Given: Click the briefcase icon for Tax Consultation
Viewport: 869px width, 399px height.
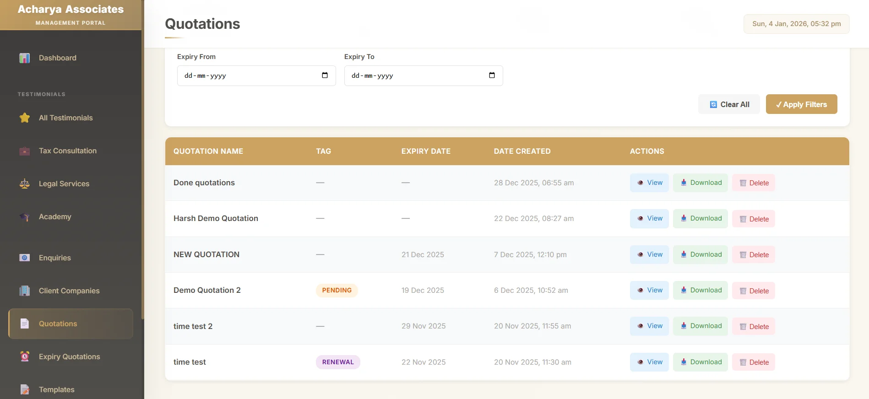Looking at the screenshot, I should 25,151.
